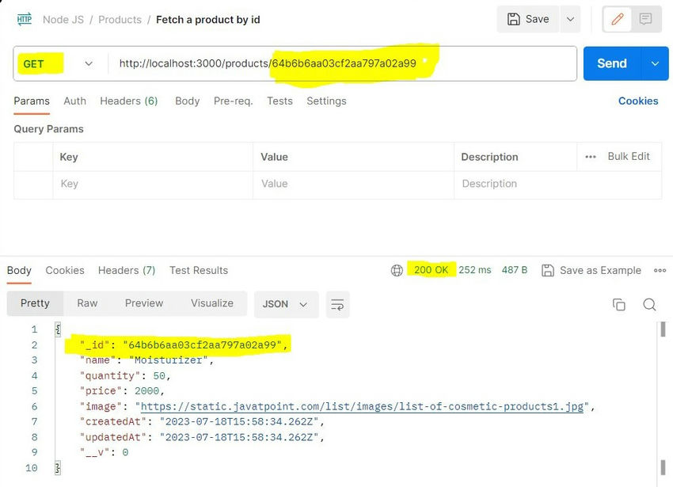Click the Save as Example icon
The width and height of the screenshot is (673, 487).
pos(548,270)
